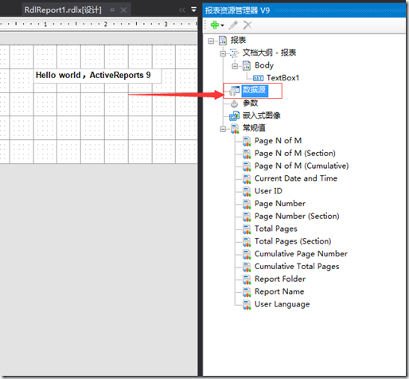Pin the RdlReport1.rdlx tab
This screenshot has height=379, width=409.
[x=112, y=10]
